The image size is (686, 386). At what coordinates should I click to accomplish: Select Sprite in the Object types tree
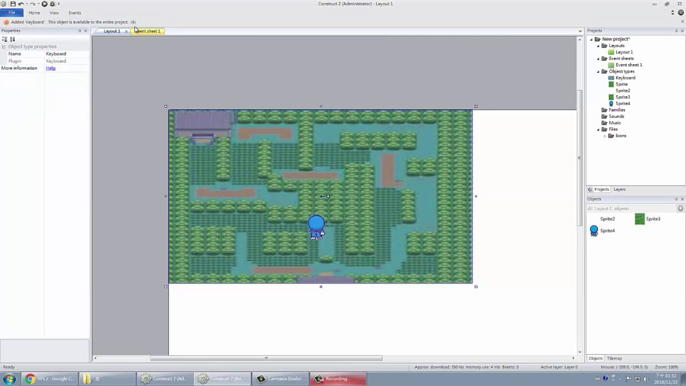click(621, 84)
